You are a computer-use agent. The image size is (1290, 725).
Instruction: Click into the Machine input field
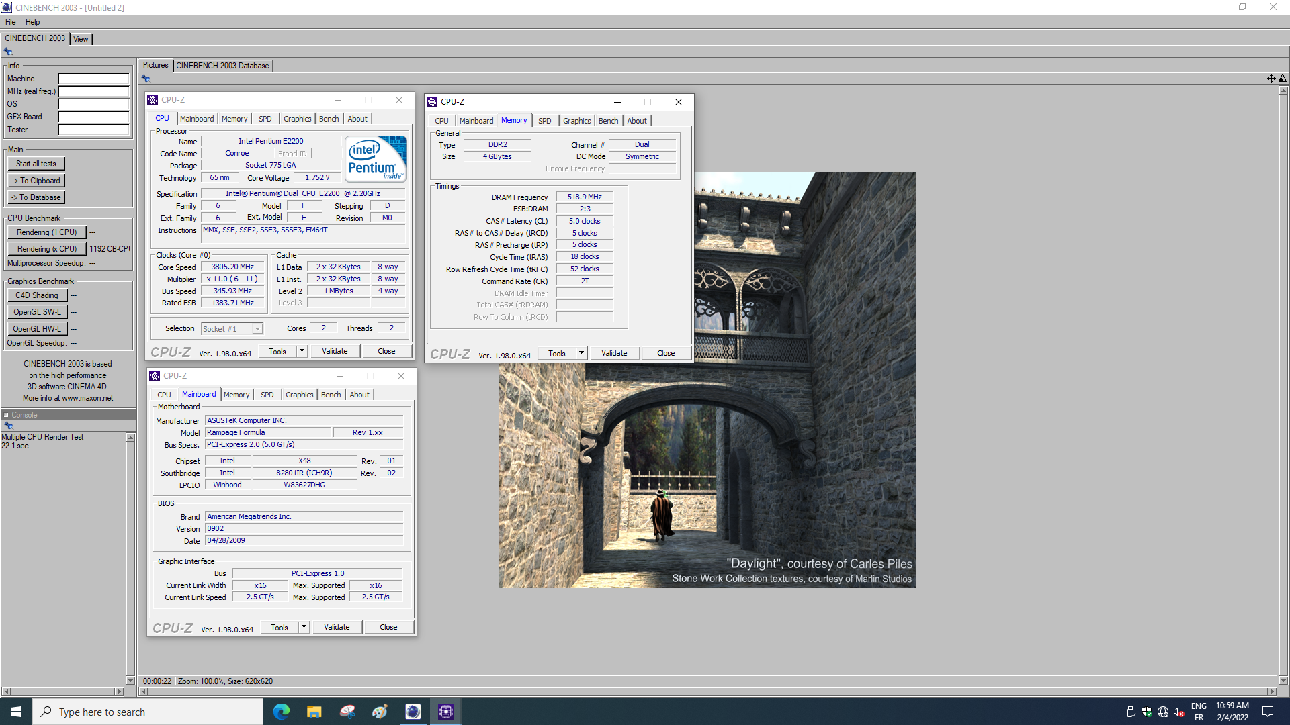tap(94, 79)
